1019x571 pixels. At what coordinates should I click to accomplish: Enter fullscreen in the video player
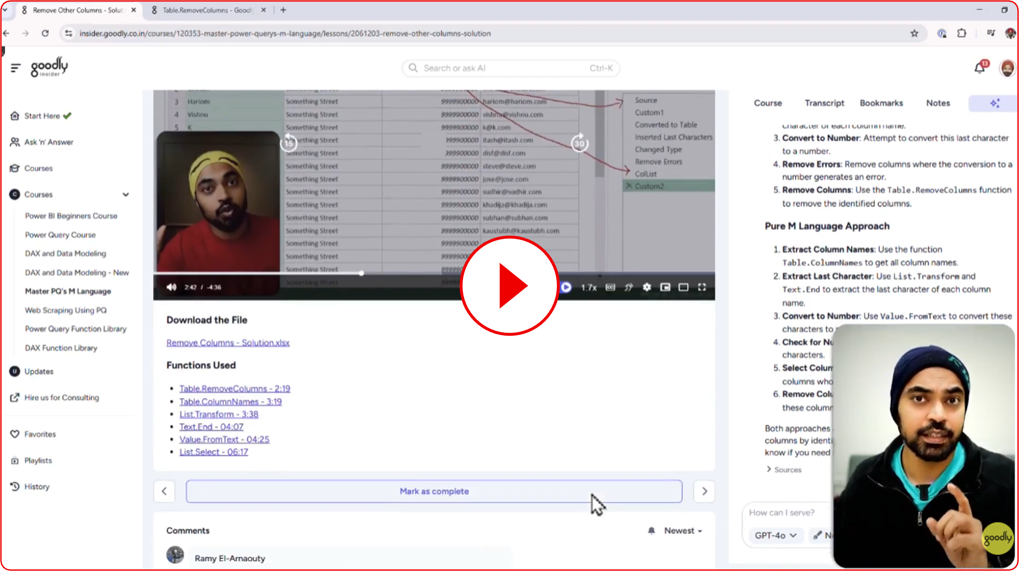[x=702, y=287]
